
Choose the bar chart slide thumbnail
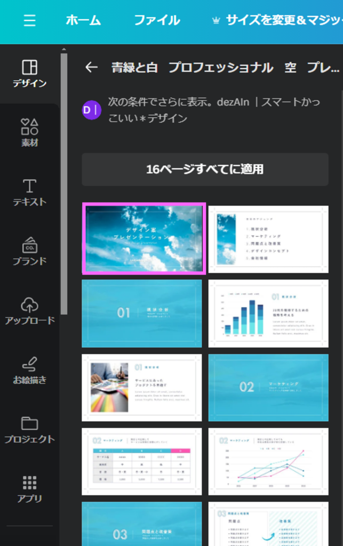[x=268, y=314]
